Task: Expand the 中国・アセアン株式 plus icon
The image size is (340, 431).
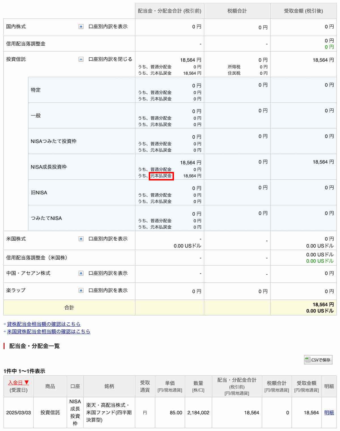Action: (x=81, y=273)
